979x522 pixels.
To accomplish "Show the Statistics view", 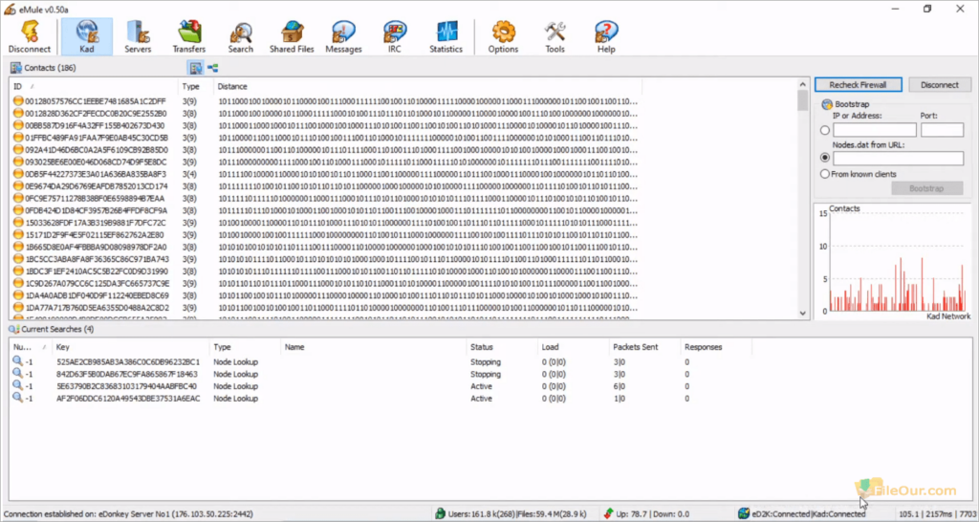I will pos(446,36).
